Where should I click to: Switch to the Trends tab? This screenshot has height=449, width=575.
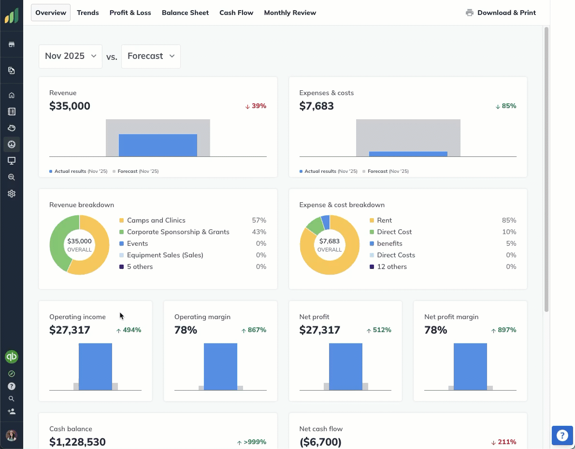[88, 13]
